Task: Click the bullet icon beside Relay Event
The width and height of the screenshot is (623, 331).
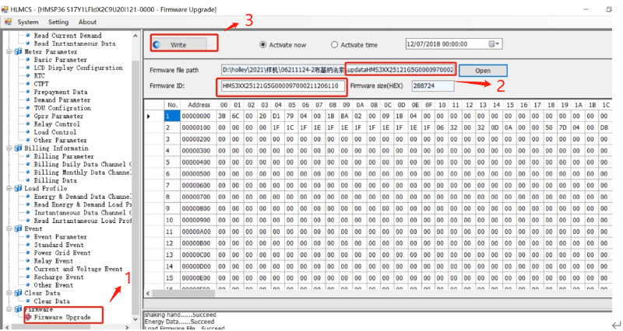Action: coord(28,261)
